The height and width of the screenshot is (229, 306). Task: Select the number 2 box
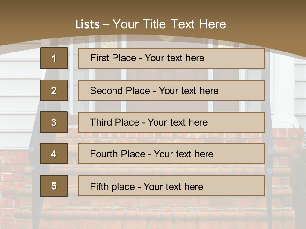54,90
